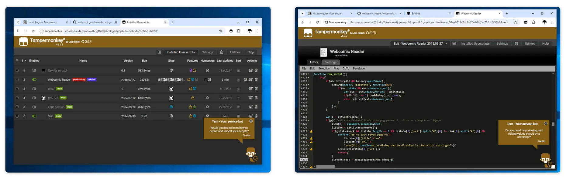The image size is (566, 182).
Task: Click the add new script plus tab in left window
Action: (x=159, y=52)
